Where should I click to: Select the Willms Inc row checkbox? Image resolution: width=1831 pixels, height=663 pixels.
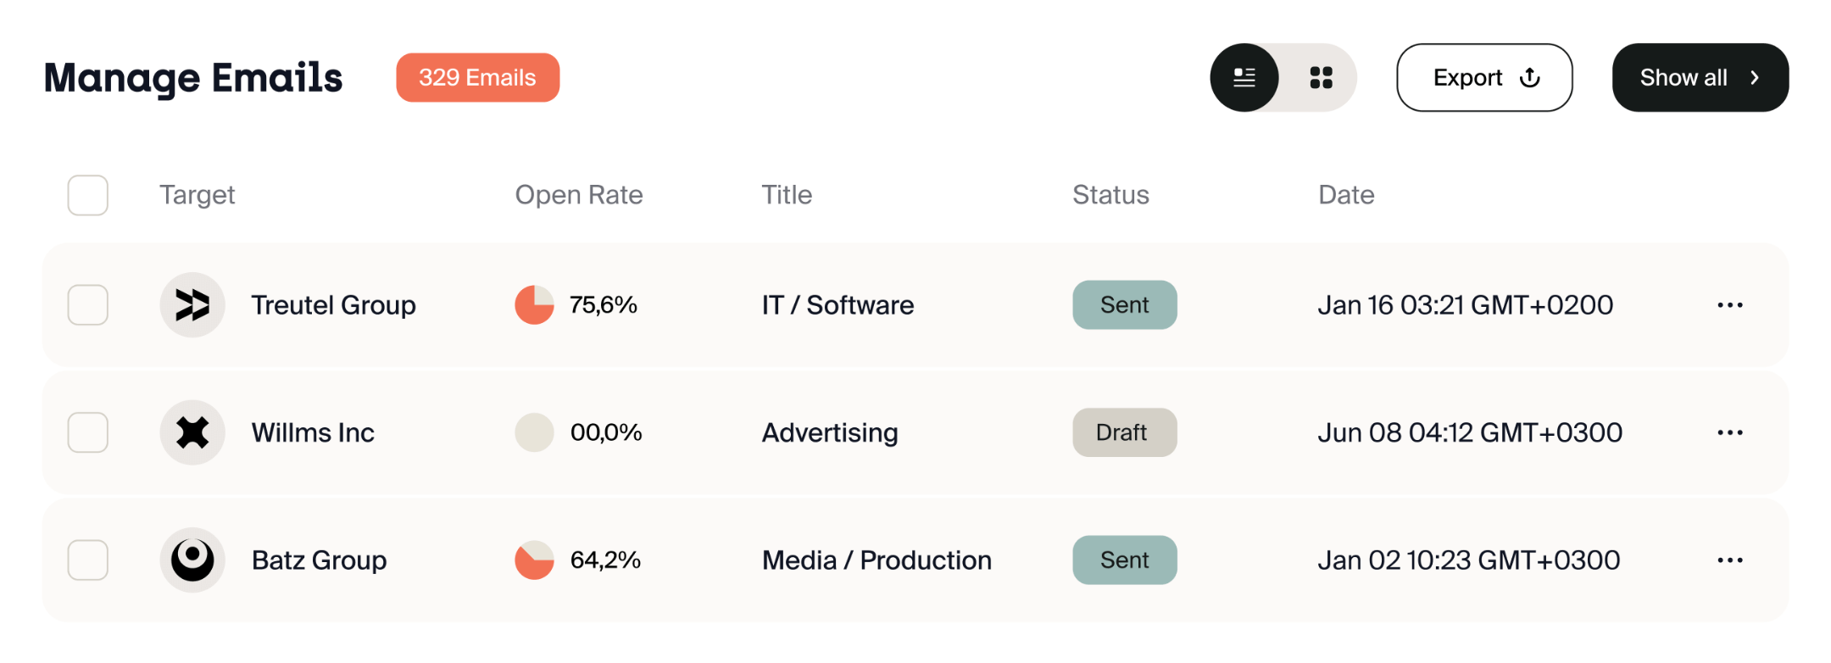point(88,432)
